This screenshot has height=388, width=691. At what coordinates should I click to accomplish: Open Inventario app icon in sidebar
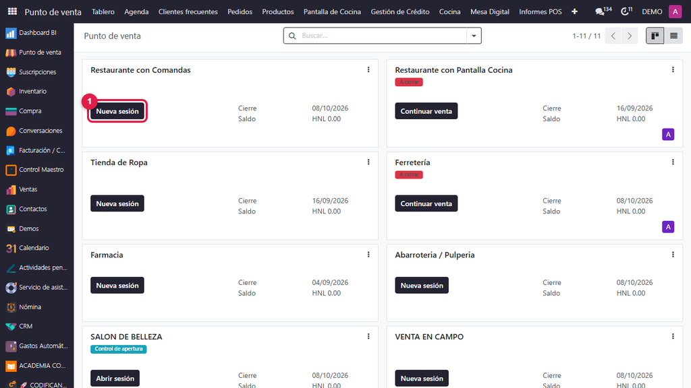(x=11, y=92)
